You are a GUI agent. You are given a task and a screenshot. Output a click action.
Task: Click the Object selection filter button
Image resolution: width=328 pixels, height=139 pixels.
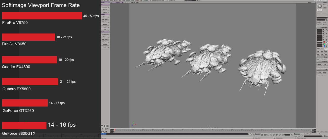tap(319, 10)
